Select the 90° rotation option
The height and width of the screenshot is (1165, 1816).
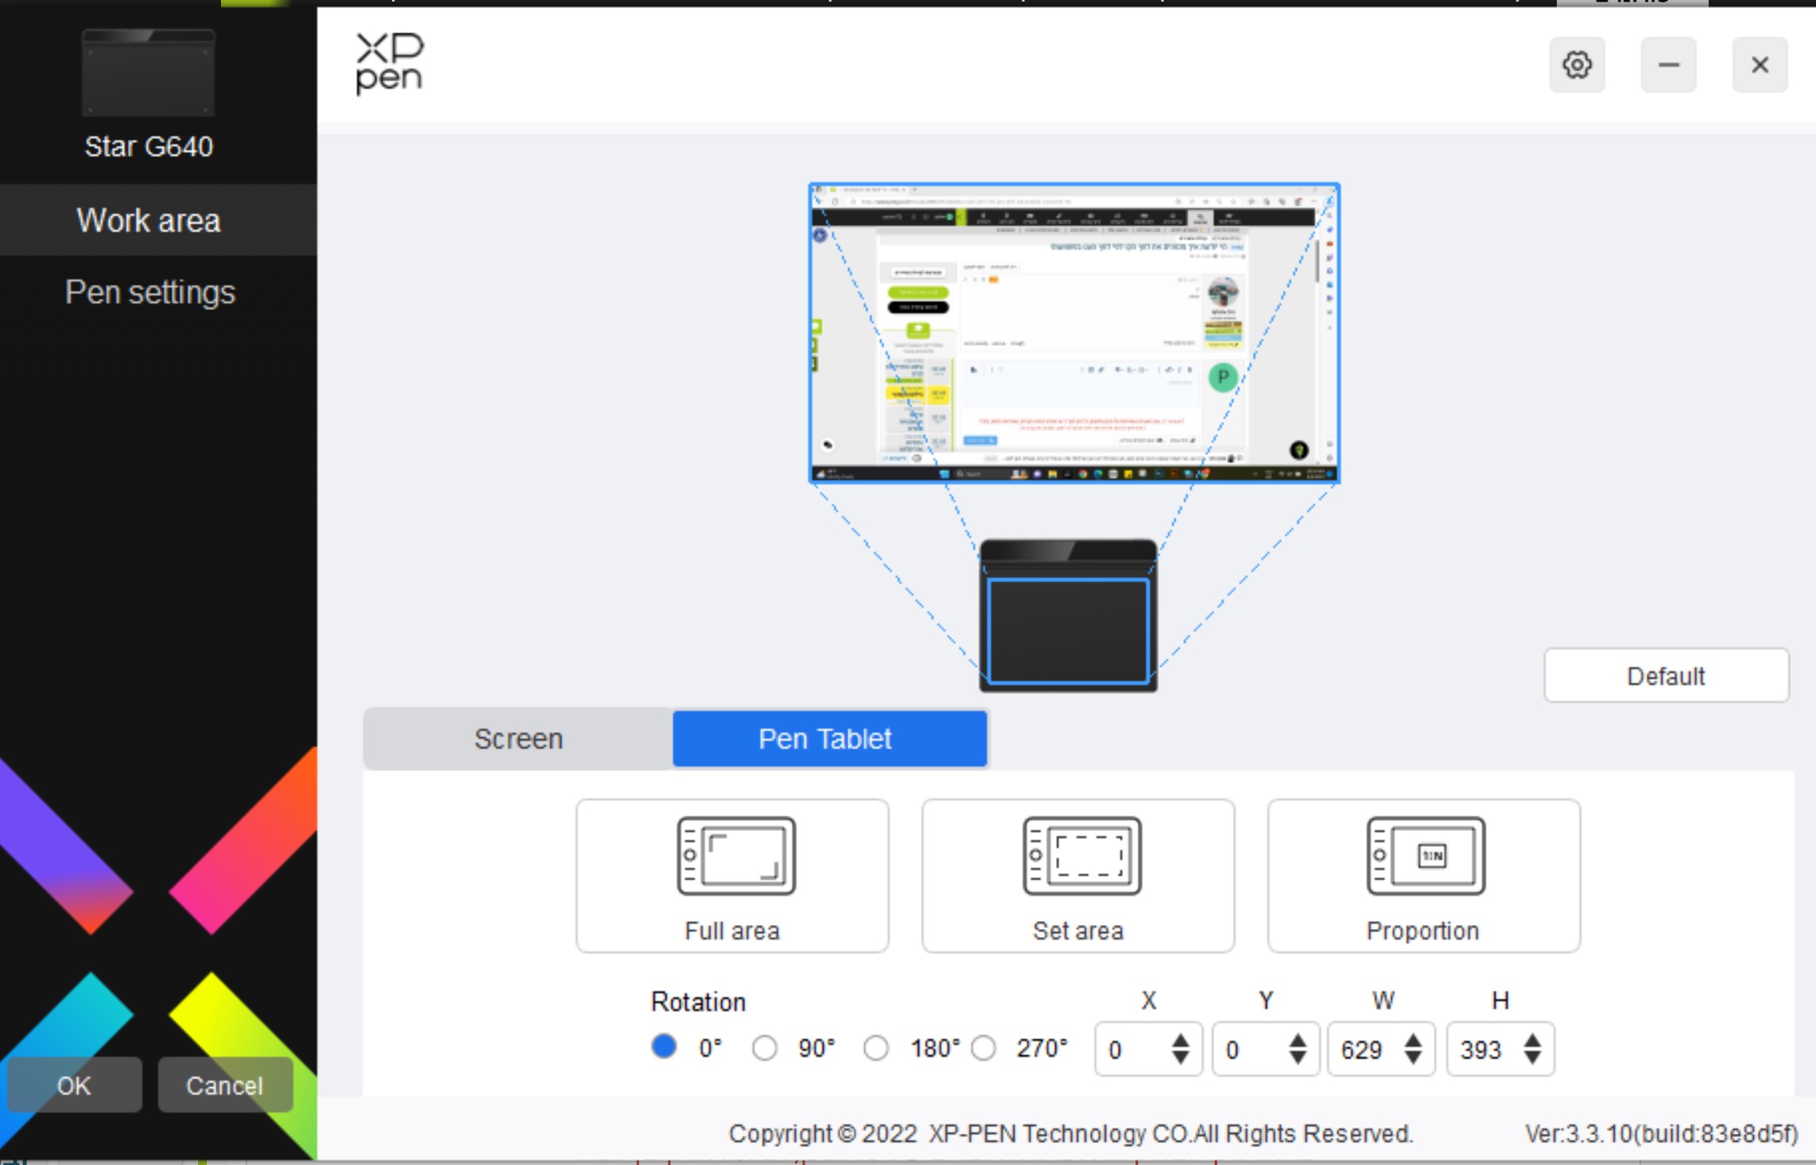(x=765, y=1047)
